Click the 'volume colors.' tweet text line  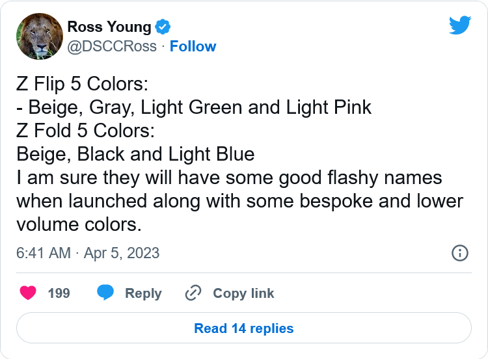[x=79, y=224]
